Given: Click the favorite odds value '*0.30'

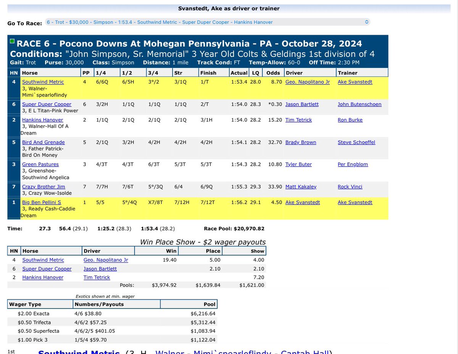Looking at the screenshot, I should (275, 104).
